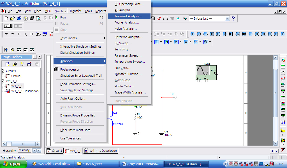Switch to Visibility tab in Design Toolbox
The image size is (287, 168).
tap(24, 150)
